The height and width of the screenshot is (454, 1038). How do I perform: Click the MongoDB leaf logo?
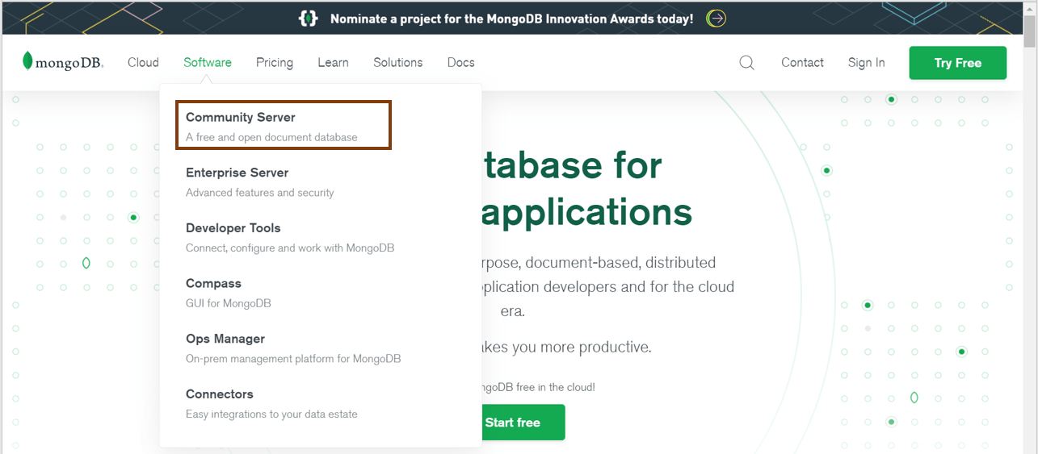tap(63, 62)
